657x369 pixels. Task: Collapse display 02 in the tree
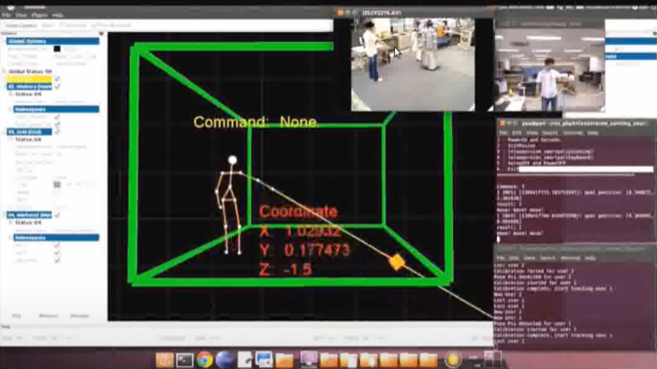click(4, 86)
